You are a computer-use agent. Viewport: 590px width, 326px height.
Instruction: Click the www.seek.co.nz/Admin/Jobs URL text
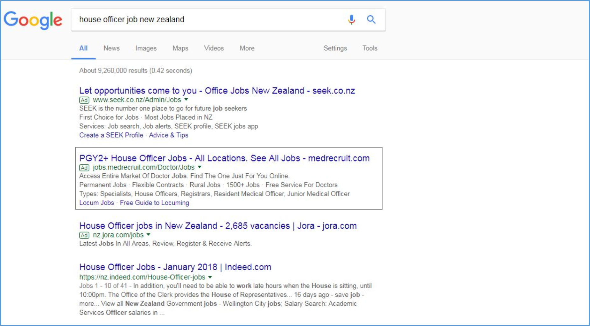137,100
